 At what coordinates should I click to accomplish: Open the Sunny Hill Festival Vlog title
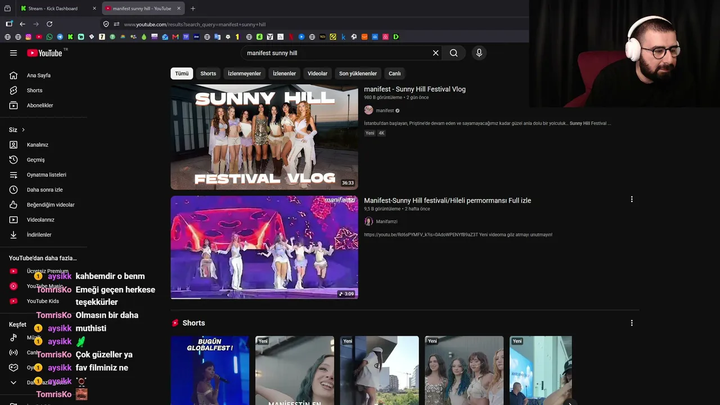pyautogui.click(x=415, y=89)
